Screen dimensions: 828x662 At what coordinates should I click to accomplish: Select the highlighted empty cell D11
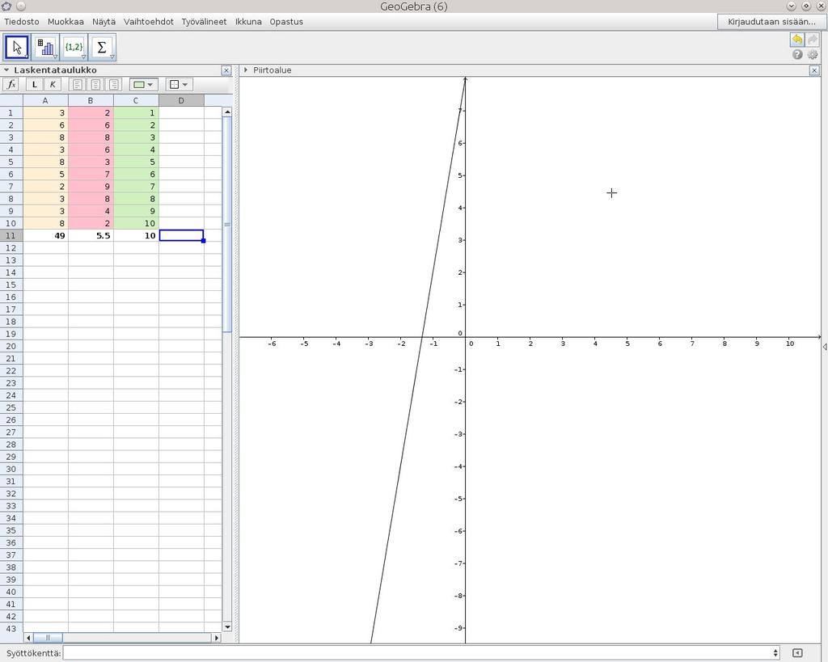point(181,235)
